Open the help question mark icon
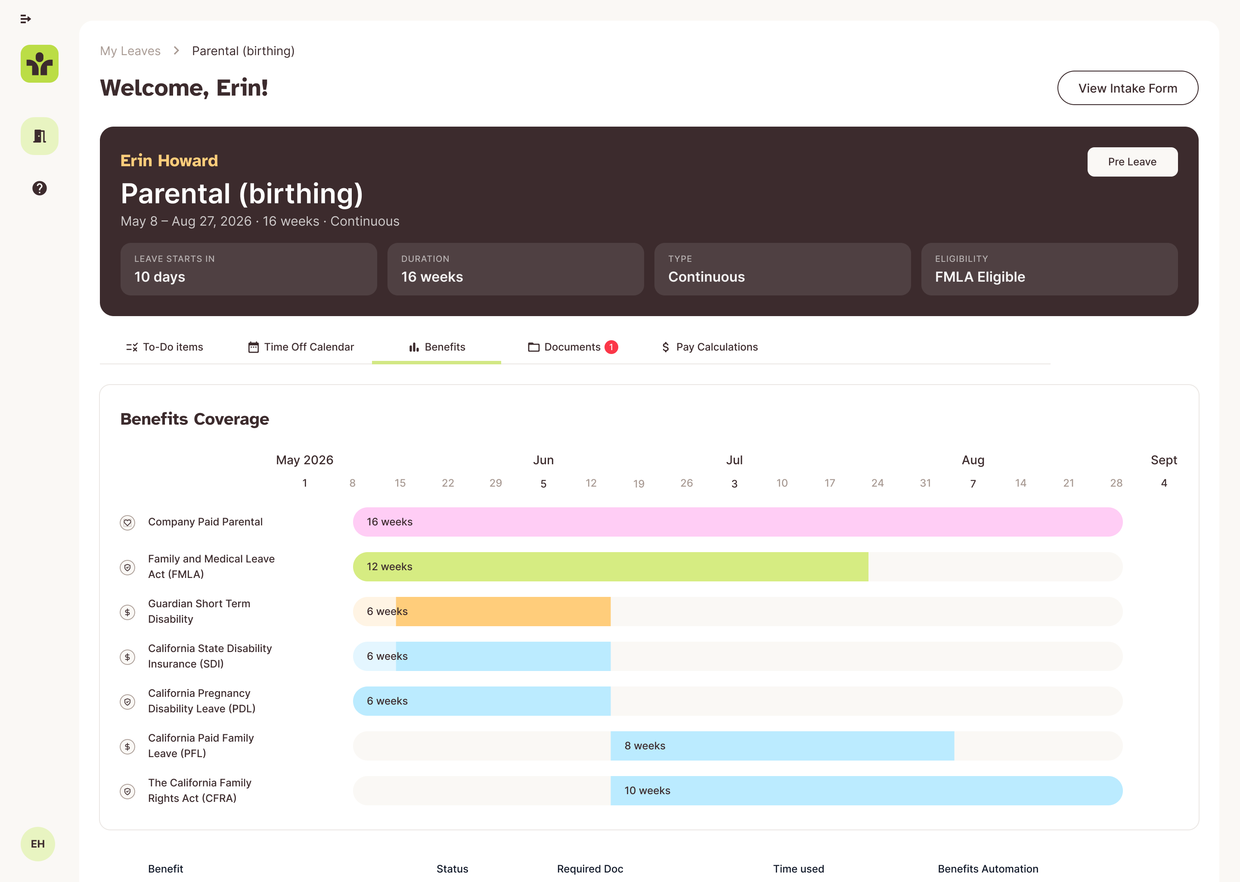 [x=40, y=189]
